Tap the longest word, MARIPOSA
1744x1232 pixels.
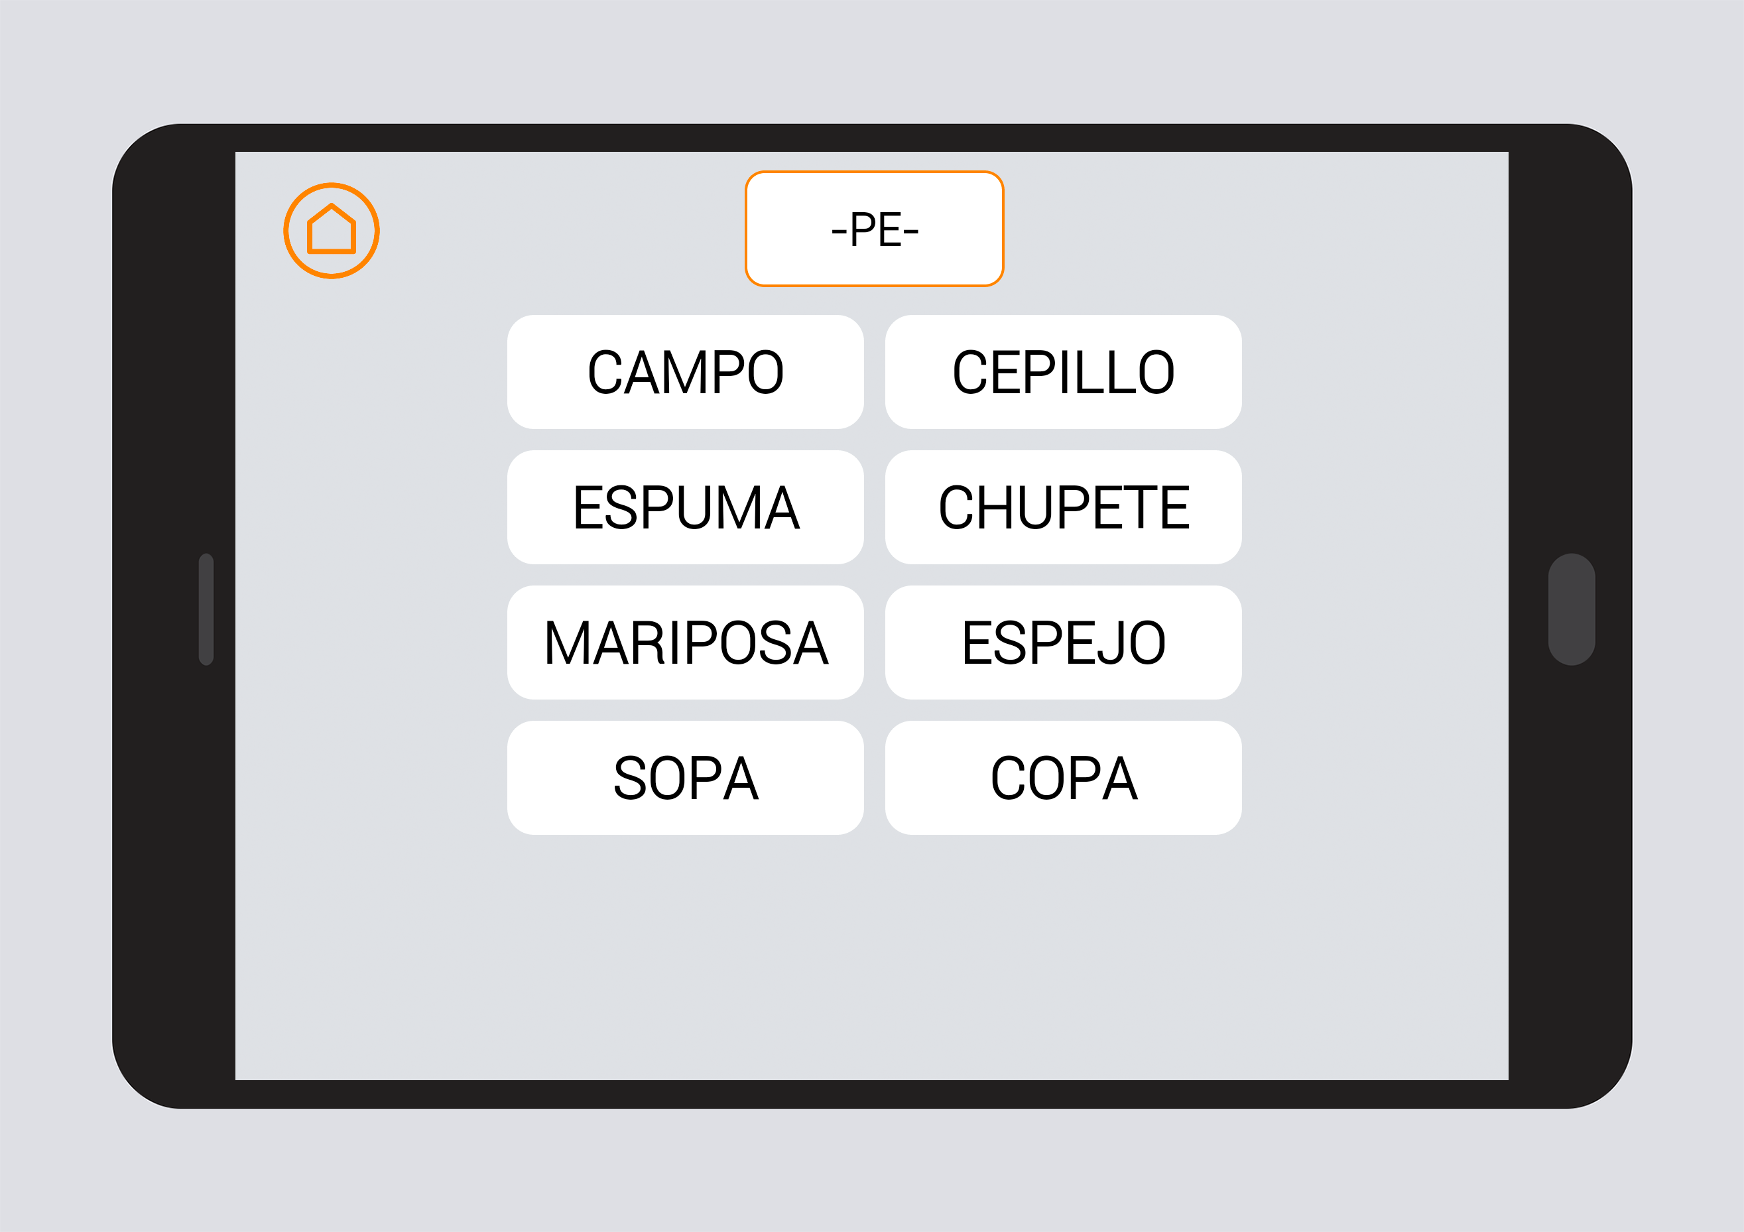click(x=685, y=643)
